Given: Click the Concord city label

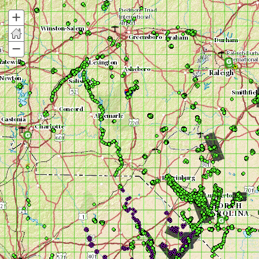Looking at the screenshot, I should 71,109.
